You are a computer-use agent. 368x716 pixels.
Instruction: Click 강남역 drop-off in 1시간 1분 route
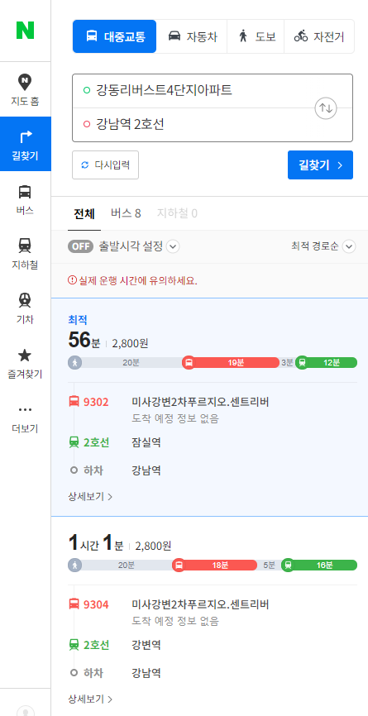[146, 673]
